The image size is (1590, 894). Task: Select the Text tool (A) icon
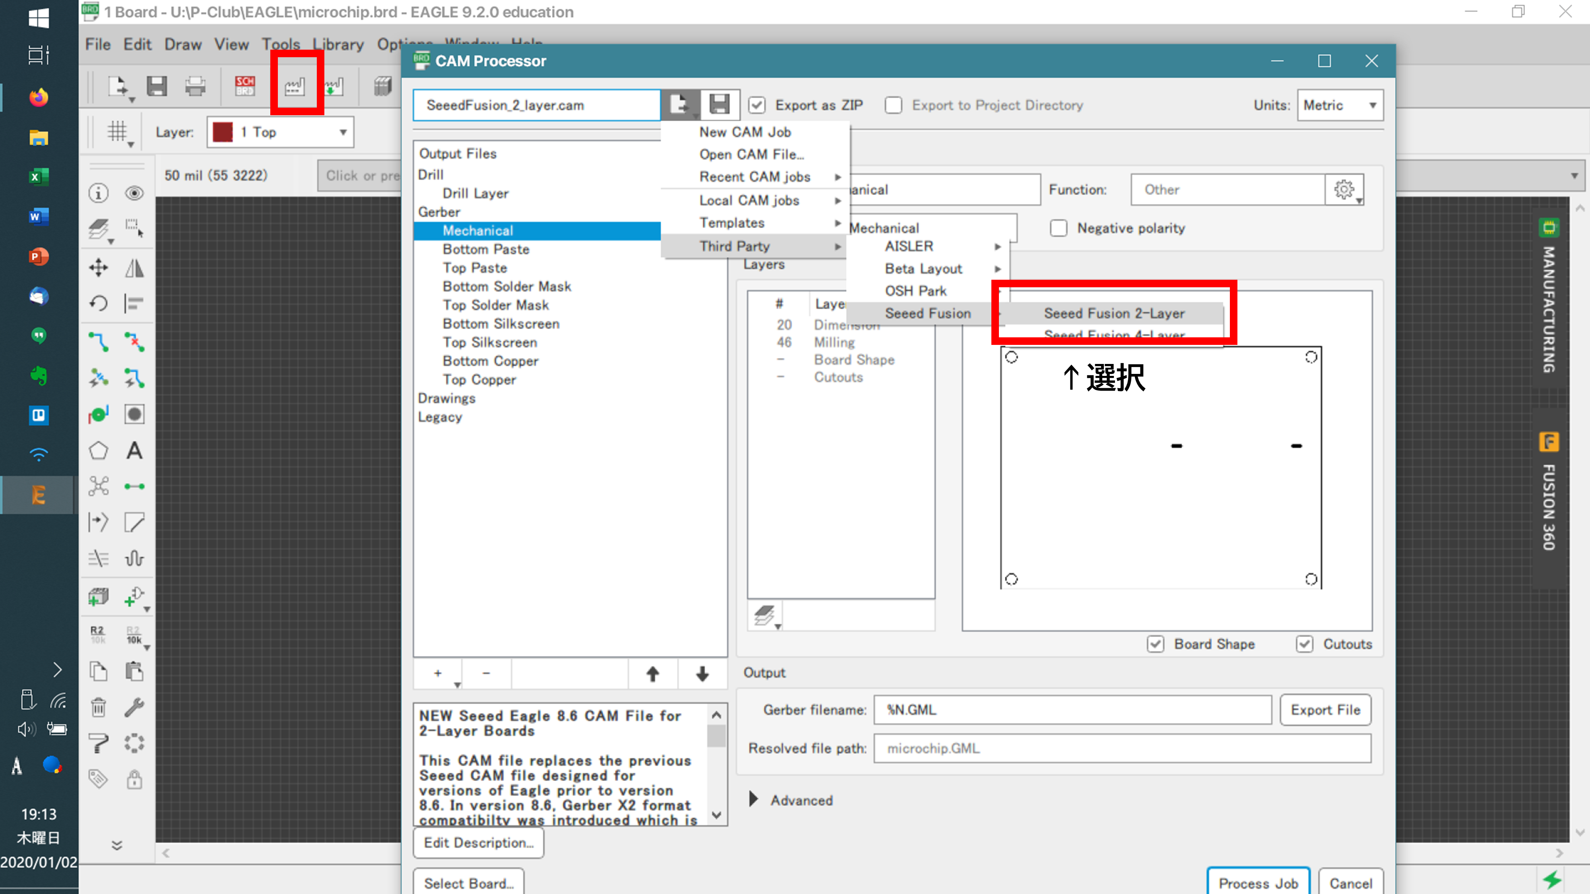click(134, 451)
